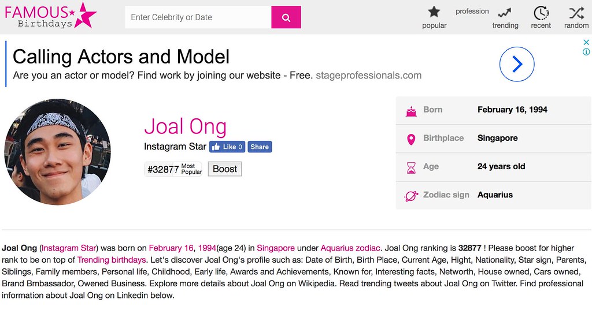Open the profession menu item
The image size is (592, 310).
point(472,11)
